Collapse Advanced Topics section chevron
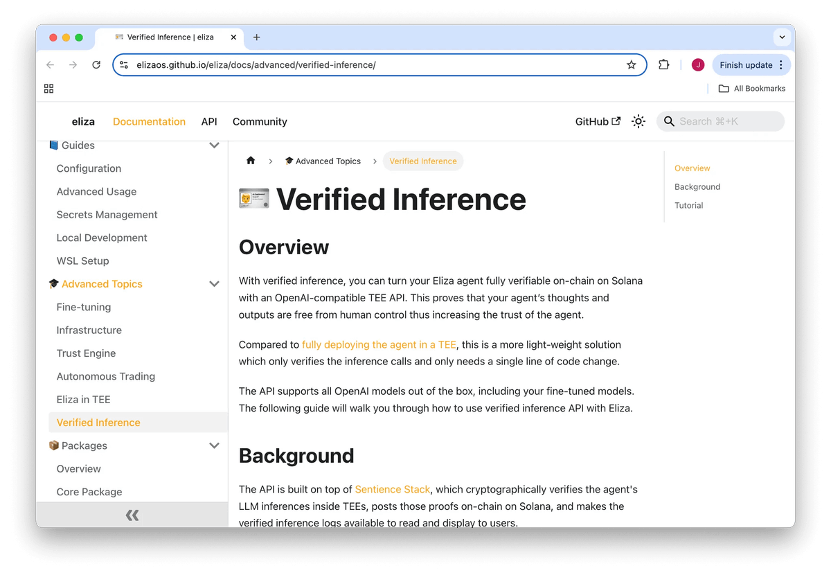This screenshot has width=831, height=575. [x=214, y=284]
